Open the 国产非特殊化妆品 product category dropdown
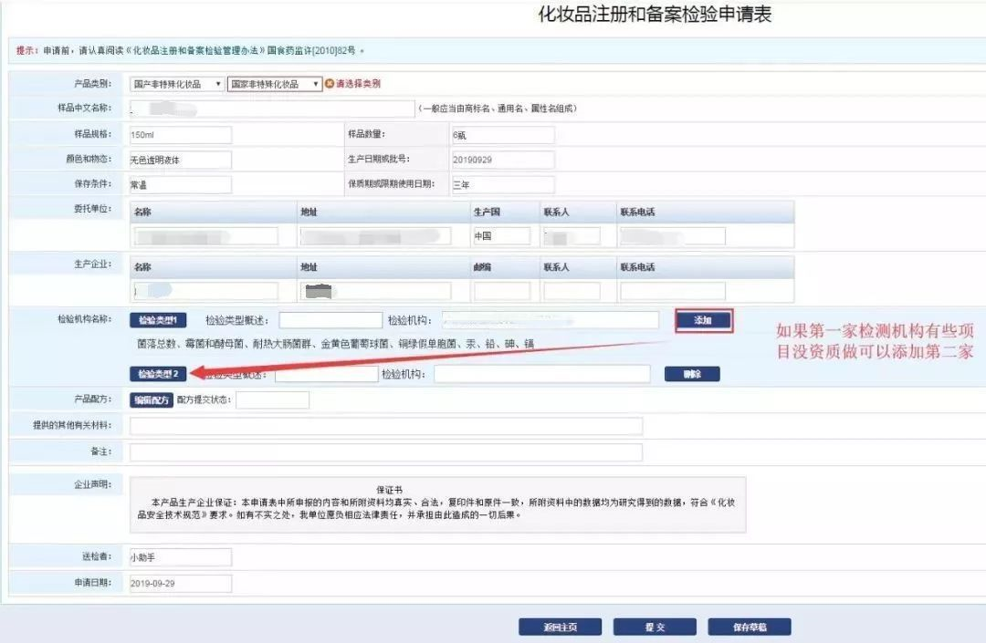The width and height of the screenshot is (986, 643). click(x=176, y=84)
